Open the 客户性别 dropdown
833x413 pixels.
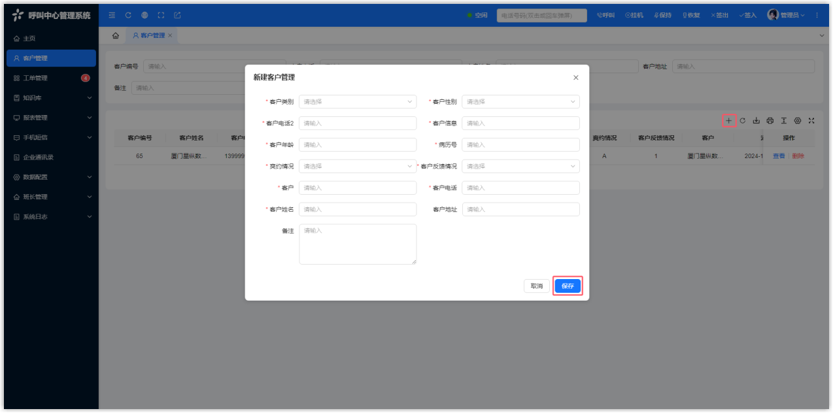tap(520, 102)
